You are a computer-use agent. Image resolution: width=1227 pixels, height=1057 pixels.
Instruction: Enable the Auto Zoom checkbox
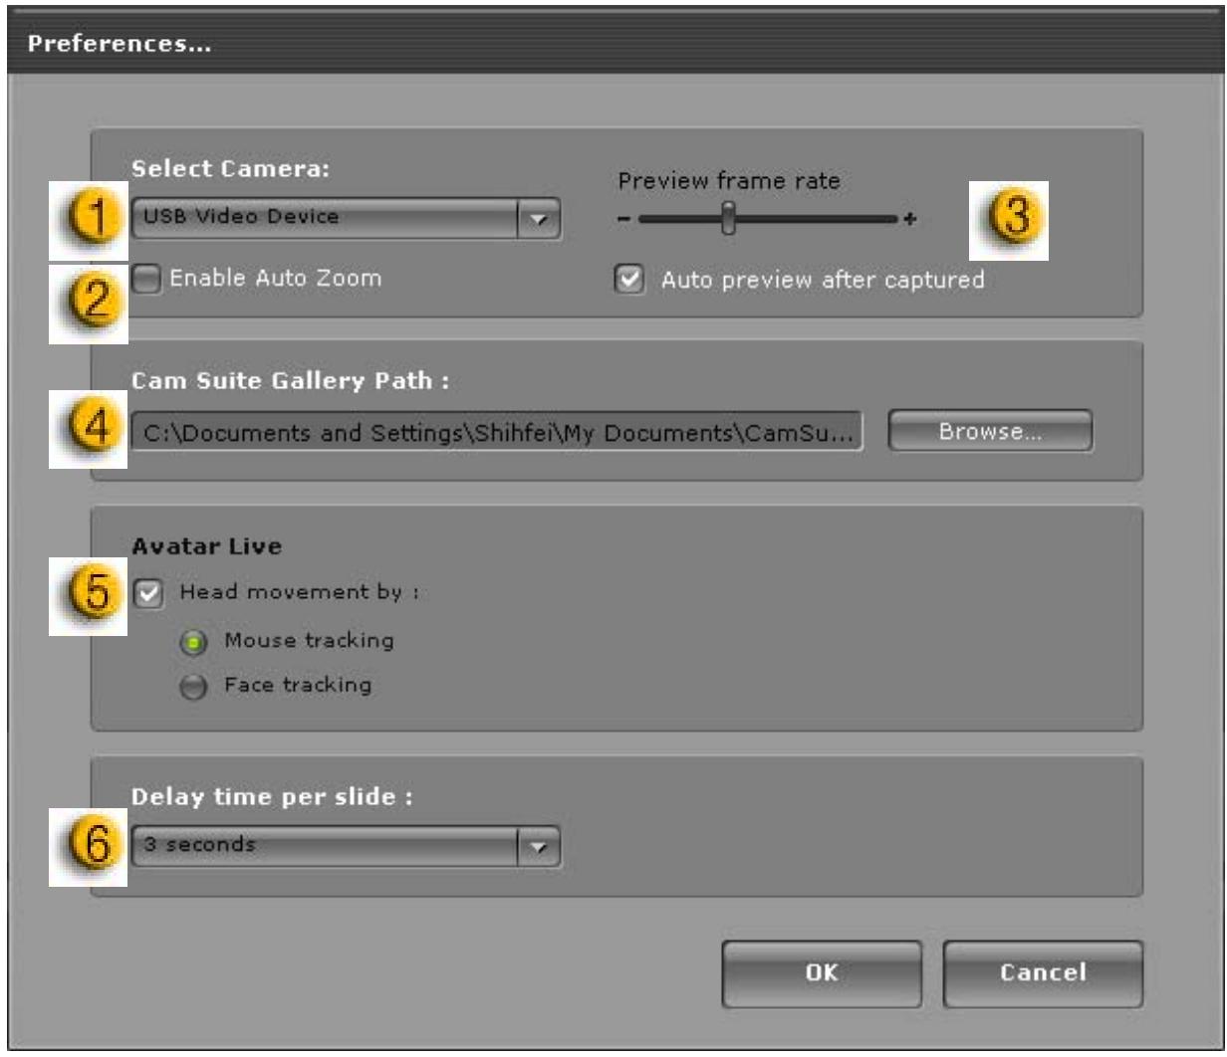pos(146,279)
